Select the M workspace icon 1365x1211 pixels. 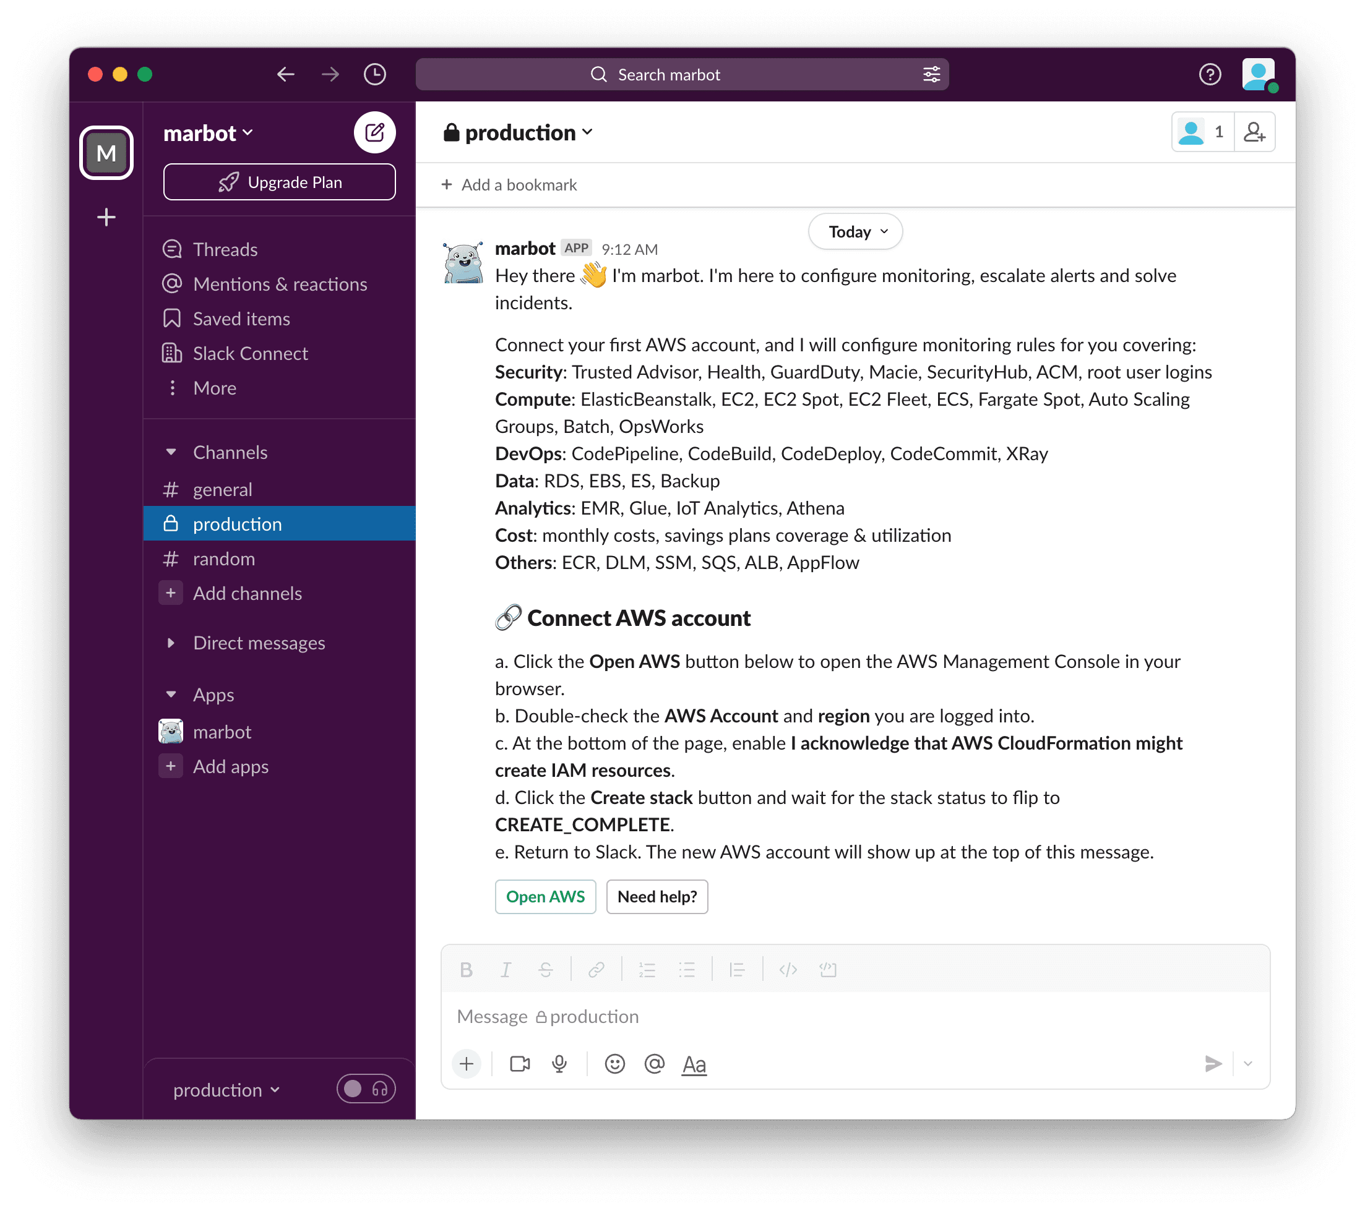pos(106,153)
